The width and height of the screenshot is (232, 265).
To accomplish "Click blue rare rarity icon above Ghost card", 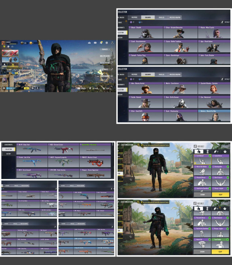I will (x=139, y=22).
